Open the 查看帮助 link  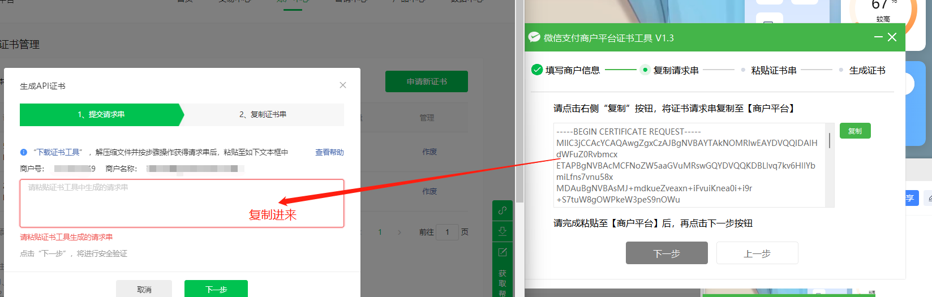(329, 152)
